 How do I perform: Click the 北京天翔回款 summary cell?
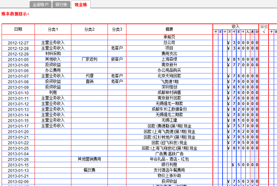point(169,76)
